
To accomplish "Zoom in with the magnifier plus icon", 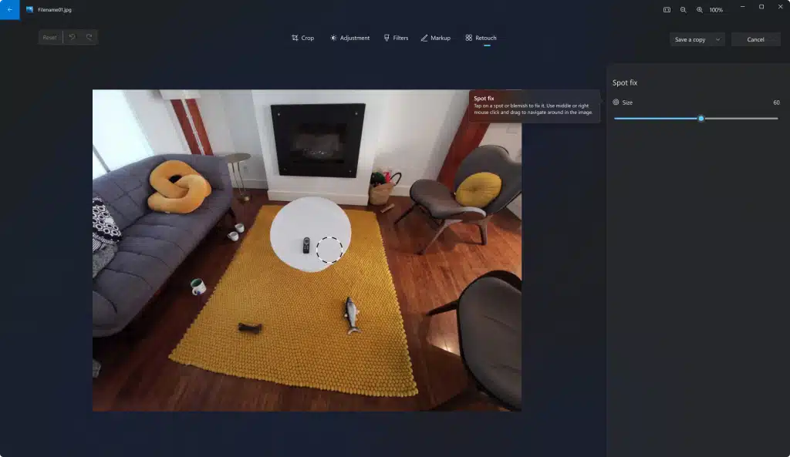I will [699, 9].
